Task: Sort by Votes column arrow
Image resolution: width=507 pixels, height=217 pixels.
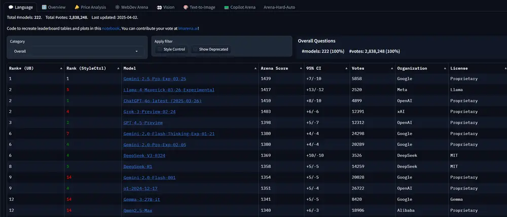Action: coord(392,68)
